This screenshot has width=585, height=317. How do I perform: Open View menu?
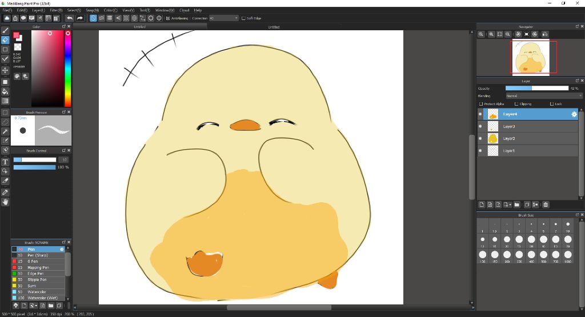click(x=129, y=10)
